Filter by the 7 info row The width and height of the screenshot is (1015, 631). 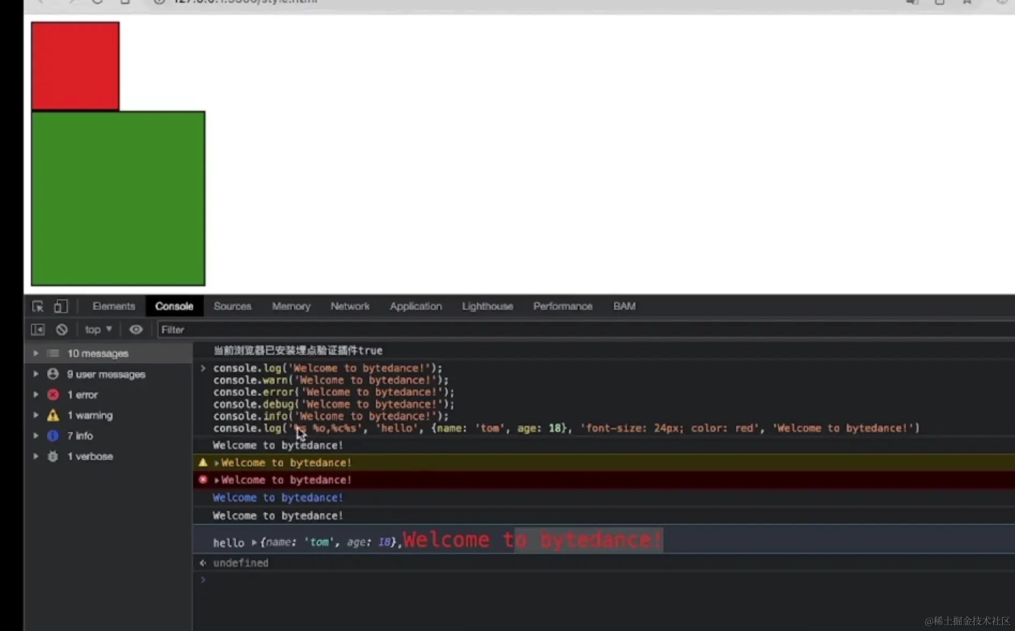pos(109,435)
